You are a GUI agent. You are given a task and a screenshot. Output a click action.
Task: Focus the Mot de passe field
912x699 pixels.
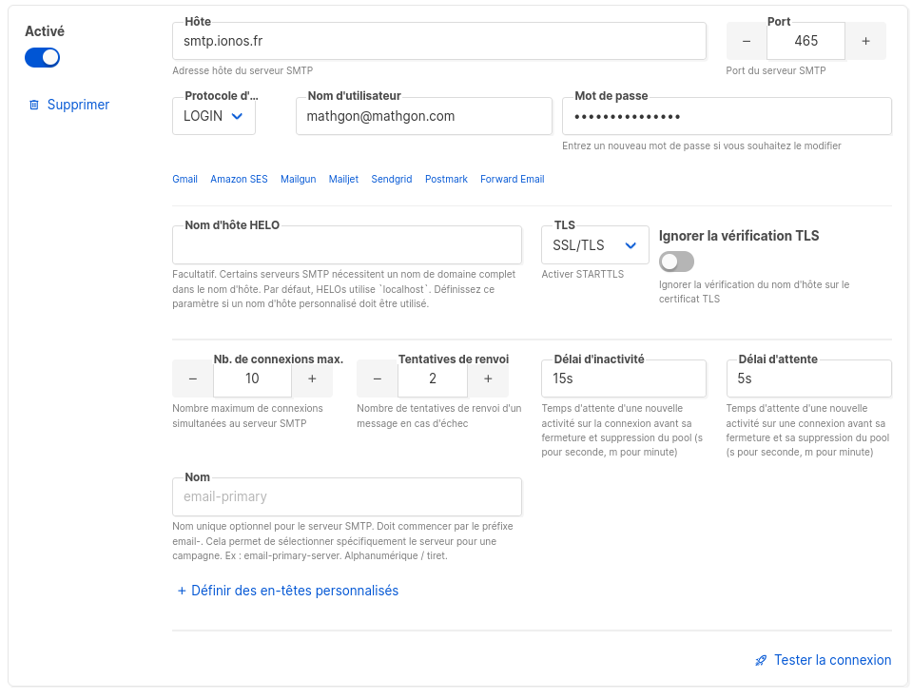click(727, 116)
